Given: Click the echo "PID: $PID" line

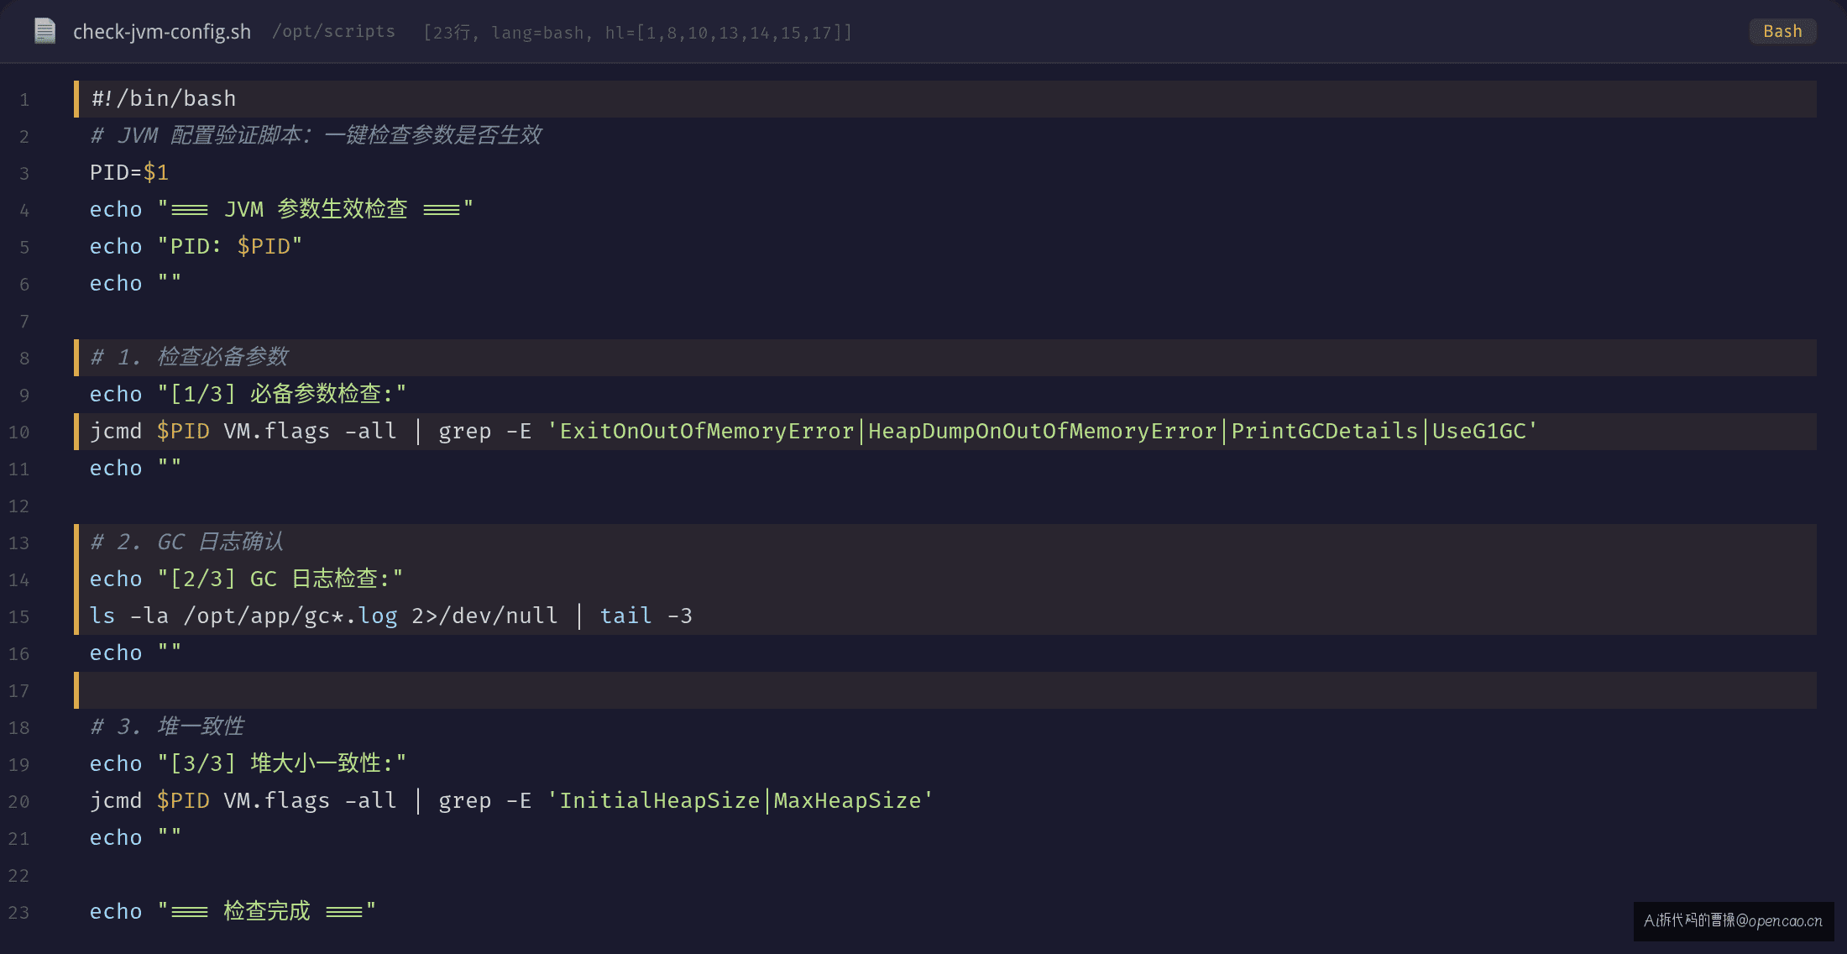Looking at the screenshot, I should (196, 246).
